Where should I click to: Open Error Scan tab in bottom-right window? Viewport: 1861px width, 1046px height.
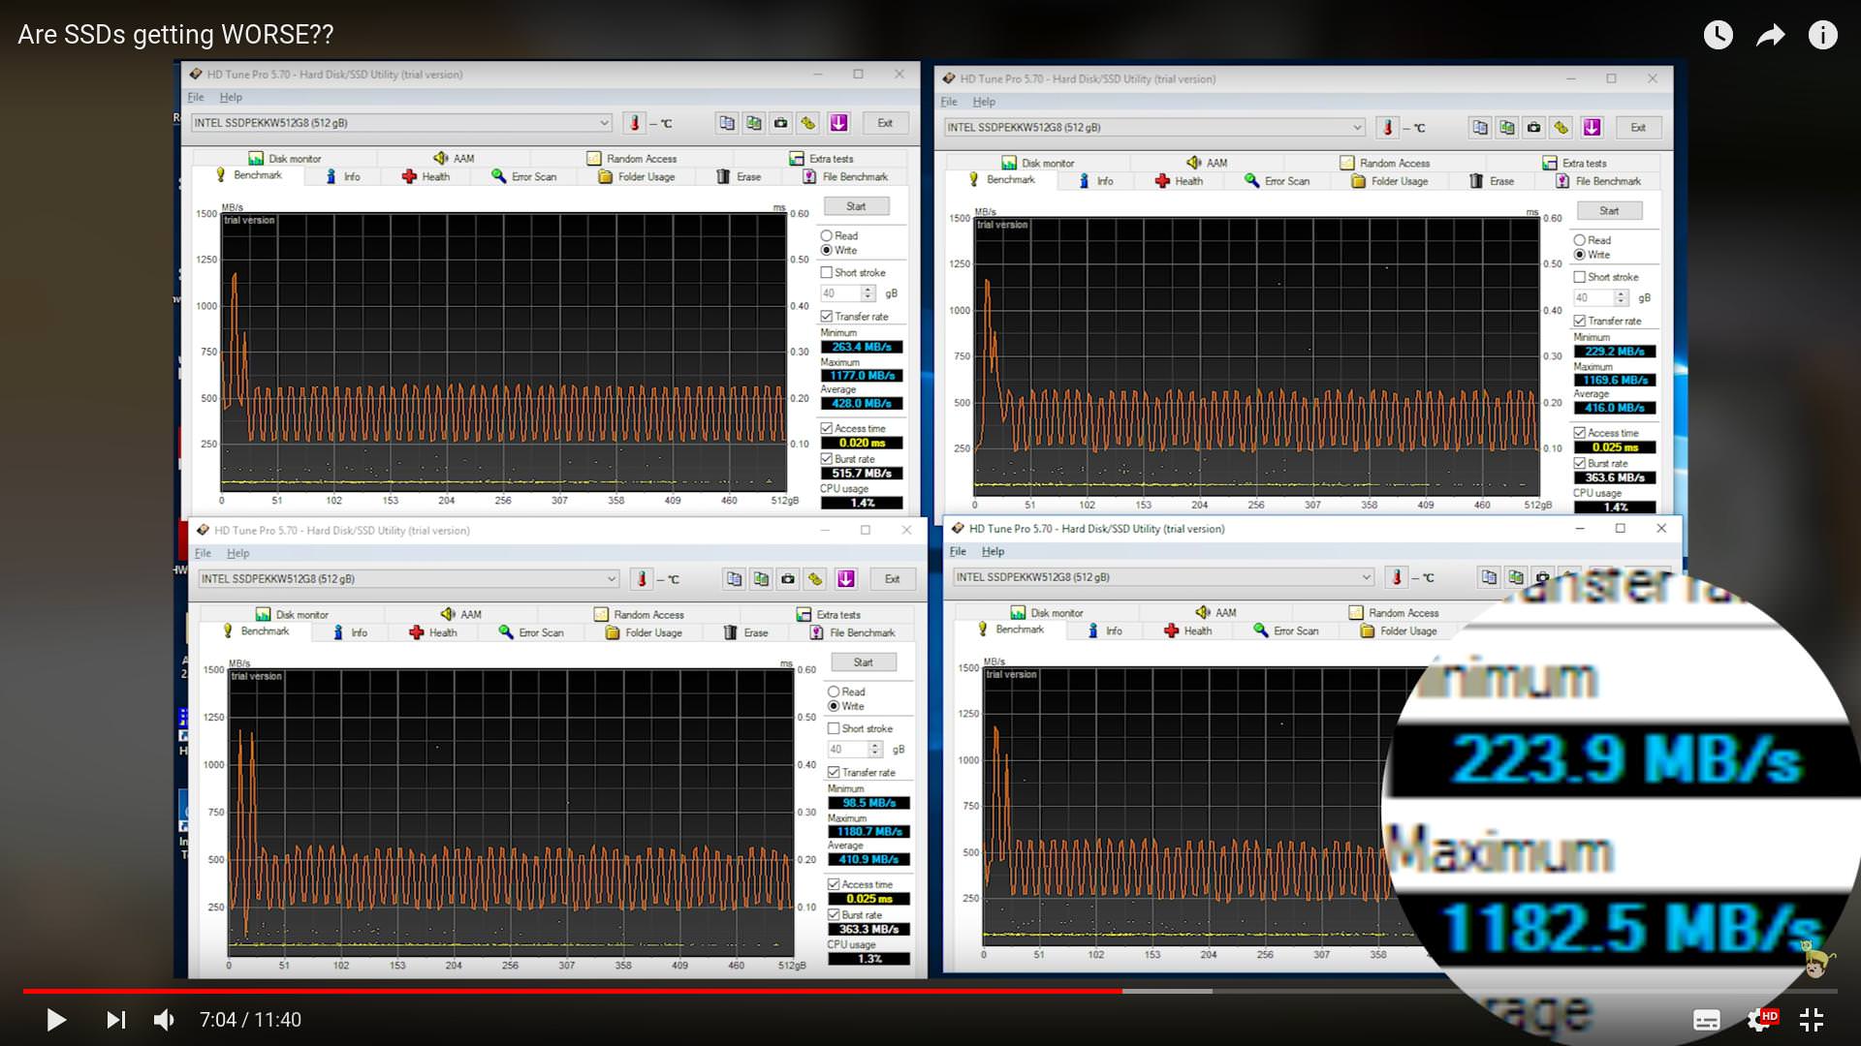click(x=1286, y=631)
